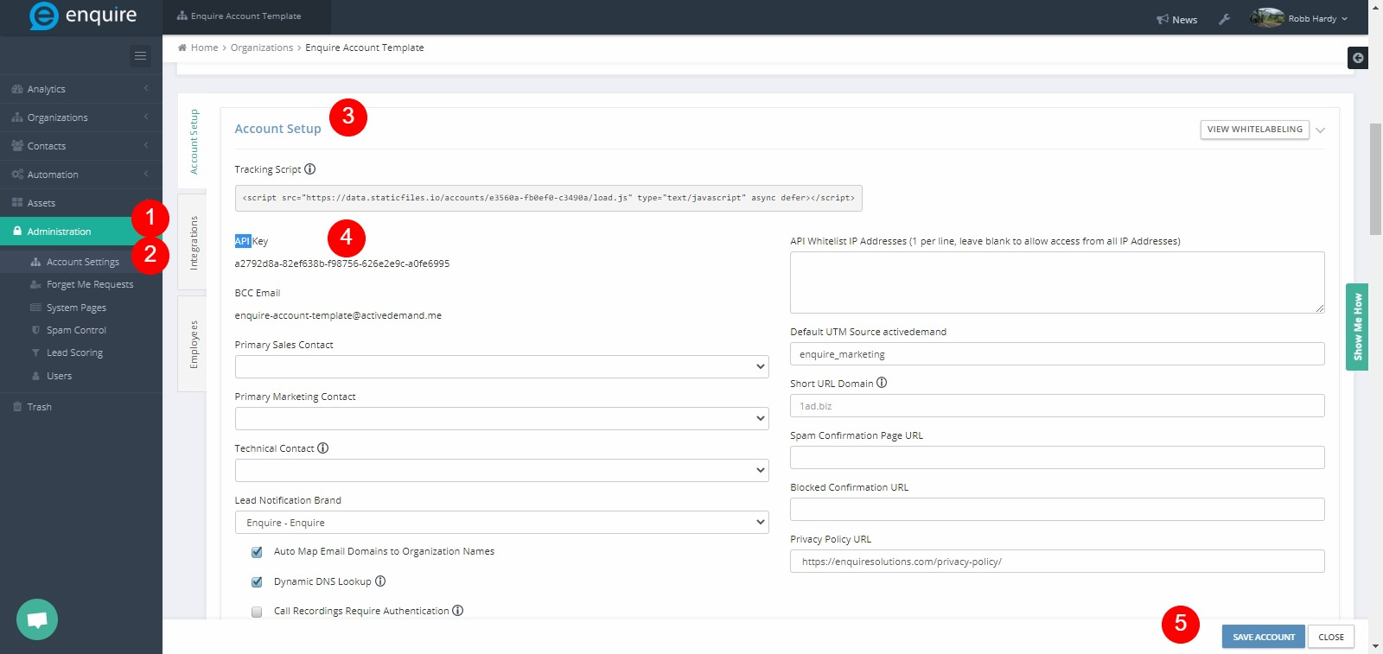The image size is (1383, 654).
Task: Click the Dynamic DNS Lookup info icon
Action: point(380,581)
